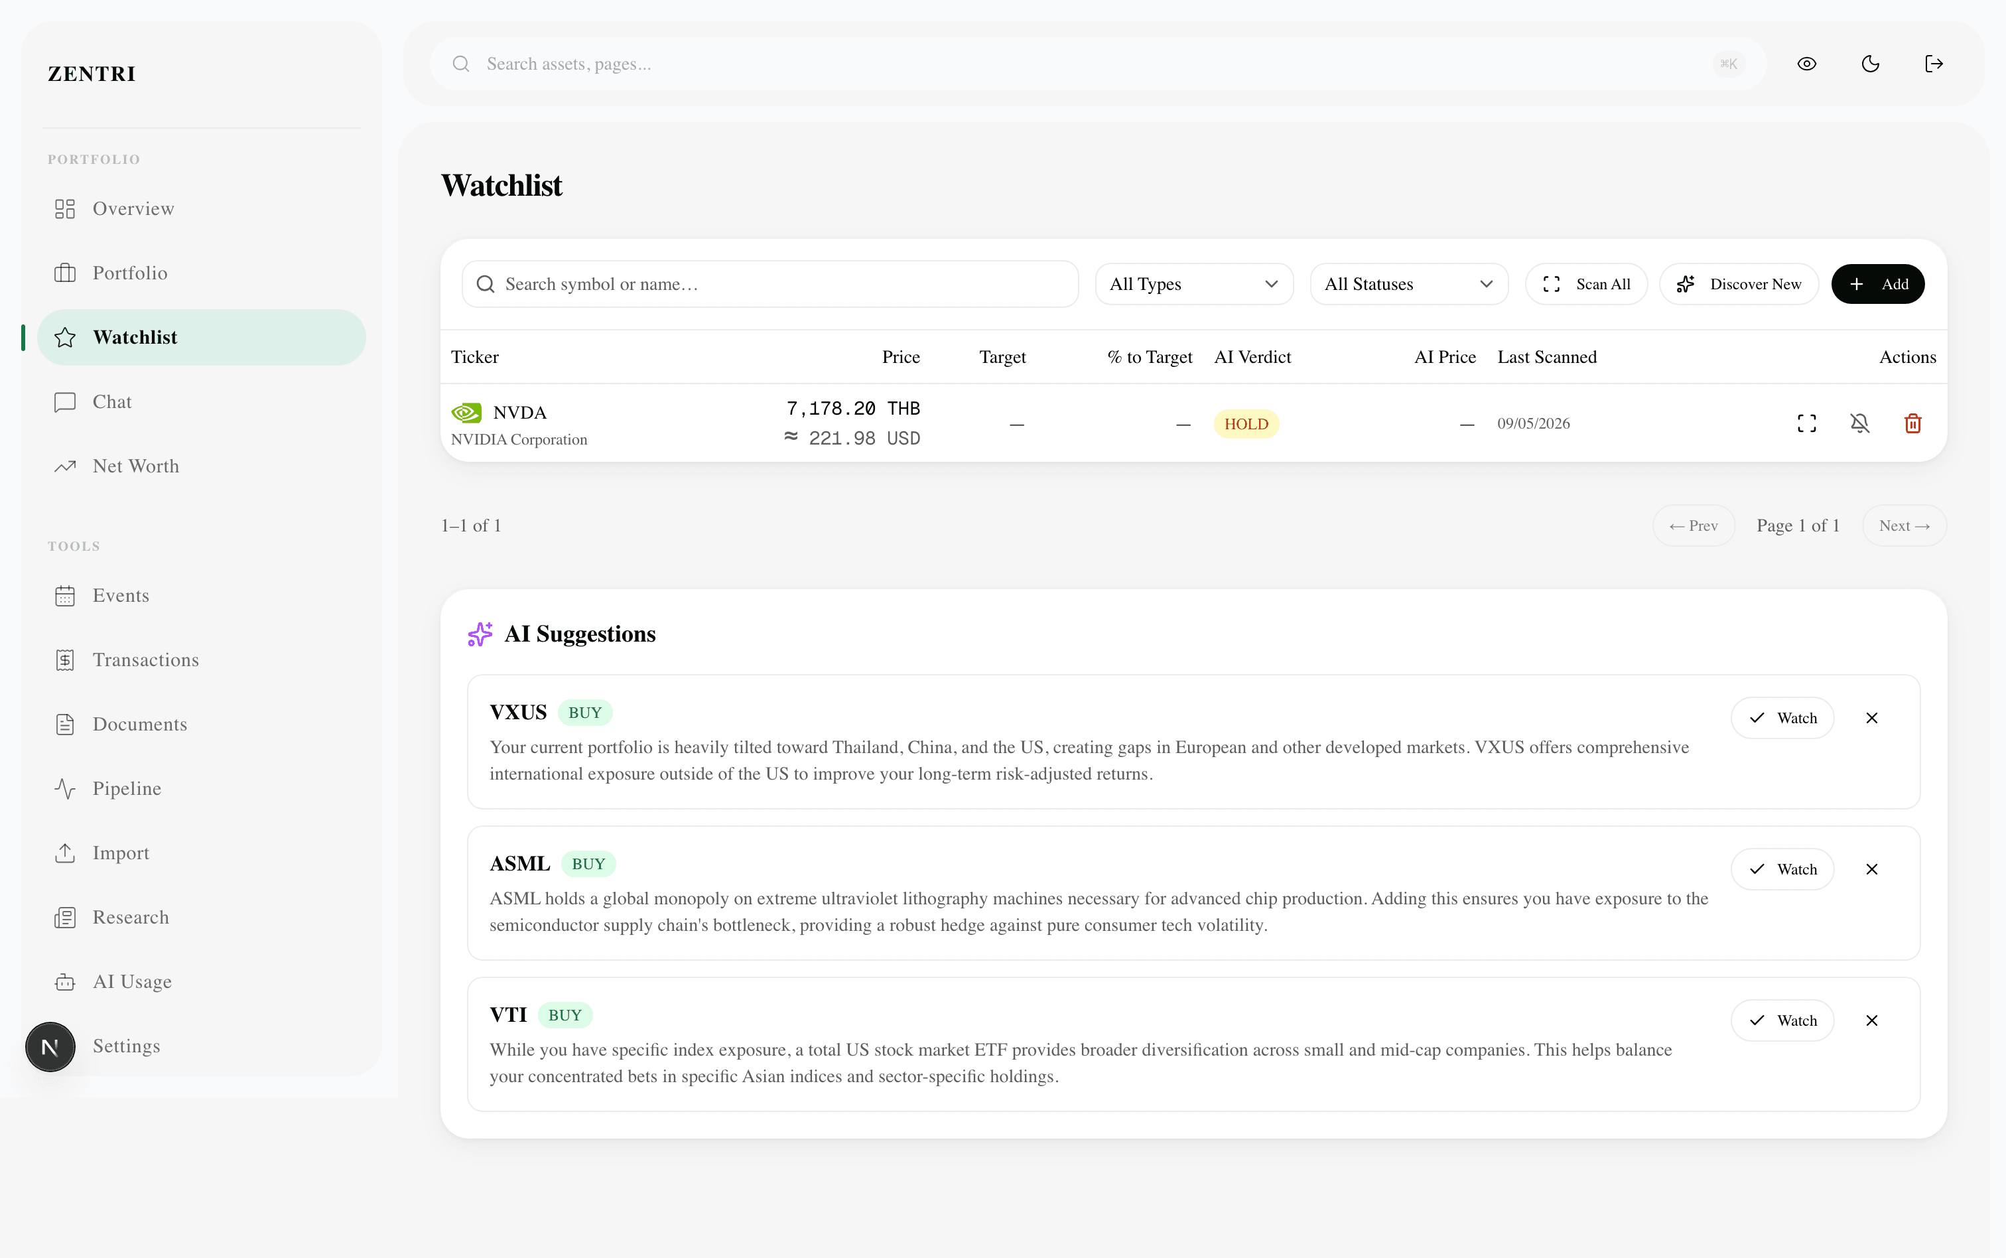Dismiss the ASML suggestion

point(1871,869)
